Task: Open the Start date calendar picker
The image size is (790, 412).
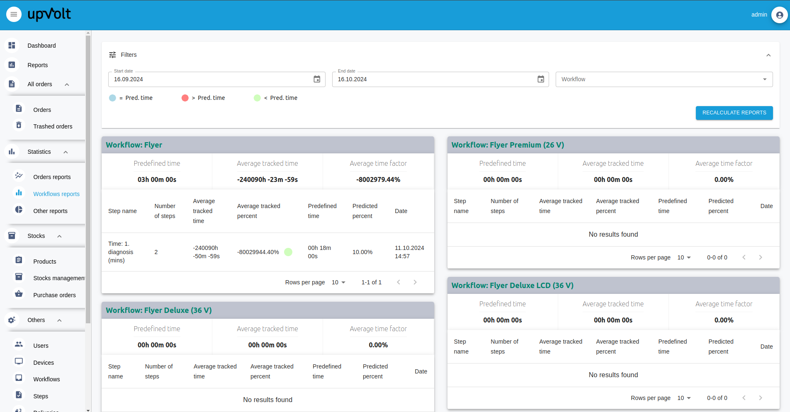Action: (x=317, y=79)
